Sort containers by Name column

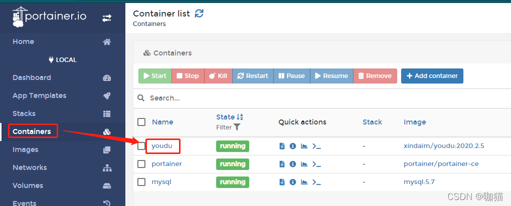click(162, 122)
